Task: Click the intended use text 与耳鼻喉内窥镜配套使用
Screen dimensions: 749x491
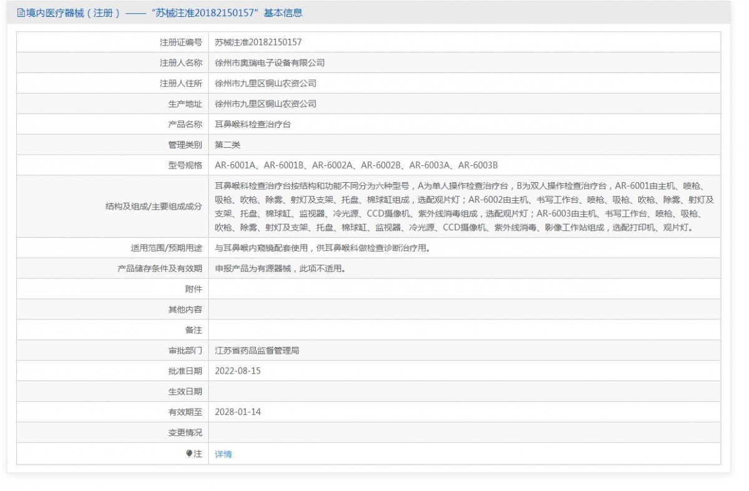Action: click(x=262, y=248)
